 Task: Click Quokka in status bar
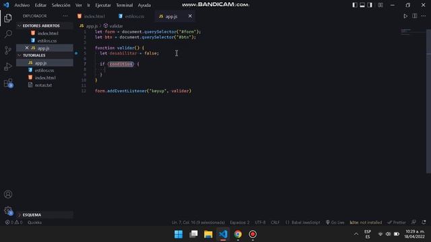[x=34, y=223]
